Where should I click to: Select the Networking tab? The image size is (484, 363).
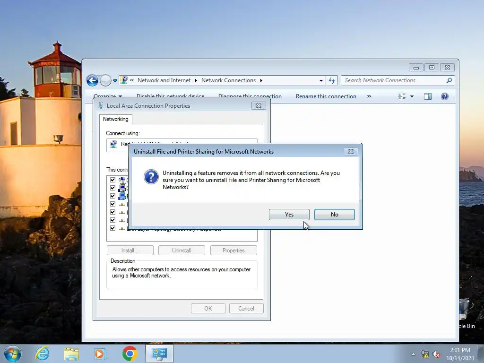pos(116,119)
